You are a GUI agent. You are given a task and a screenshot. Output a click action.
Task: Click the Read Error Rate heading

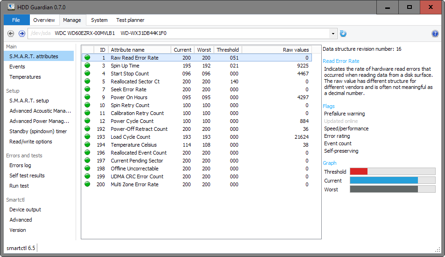click(341, 61)
